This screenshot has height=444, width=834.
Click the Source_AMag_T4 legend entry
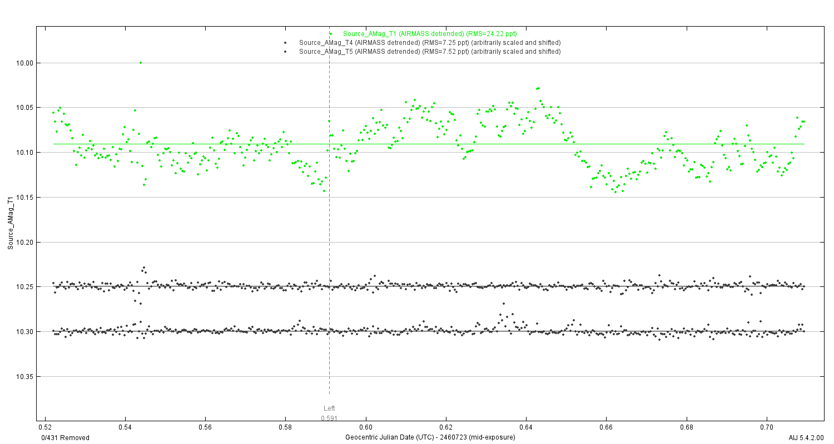tap(430, 43)
